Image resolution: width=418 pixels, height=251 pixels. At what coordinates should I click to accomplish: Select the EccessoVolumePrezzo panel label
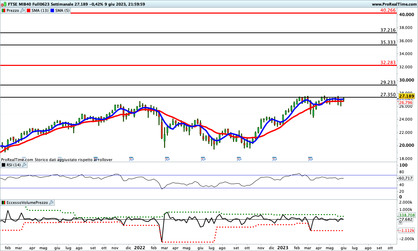tap(28, 203)
